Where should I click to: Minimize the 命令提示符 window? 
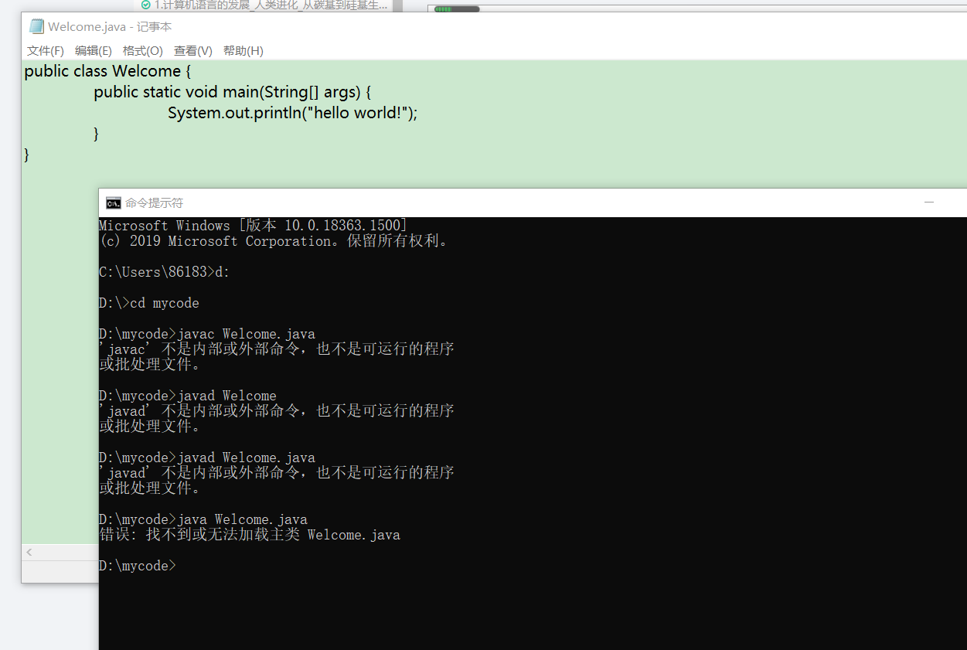pyautogui.click(x=929, y=202)
